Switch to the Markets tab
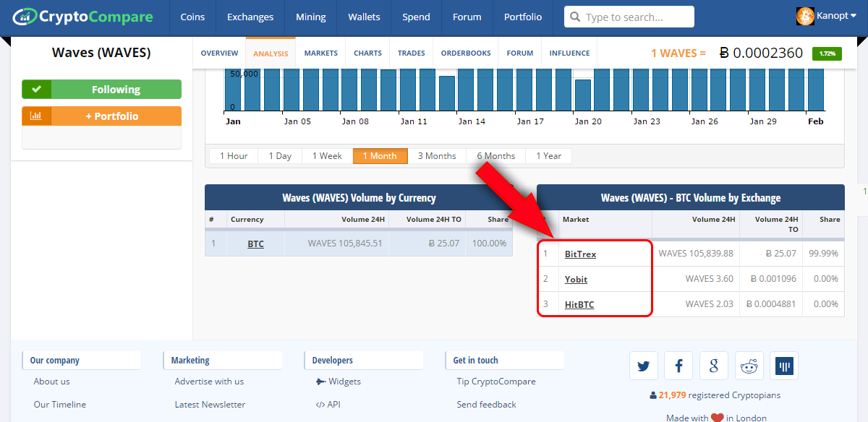Viewport: 868px width, 422px height. [x=321, y=53]
